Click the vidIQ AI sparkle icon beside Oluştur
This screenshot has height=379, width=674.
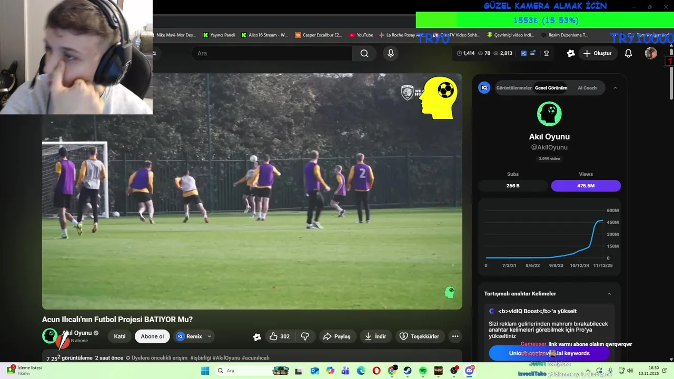[571, 53]
